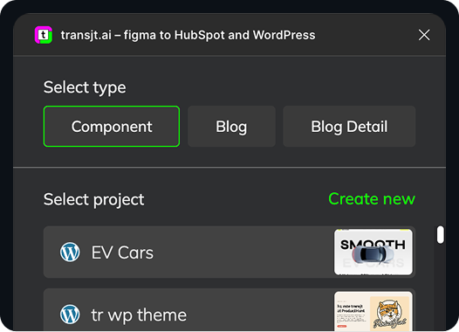Viewport: 459px width, 332px height.
Task: Open the tr wp theme preview thumbnail
Action: 373,311
